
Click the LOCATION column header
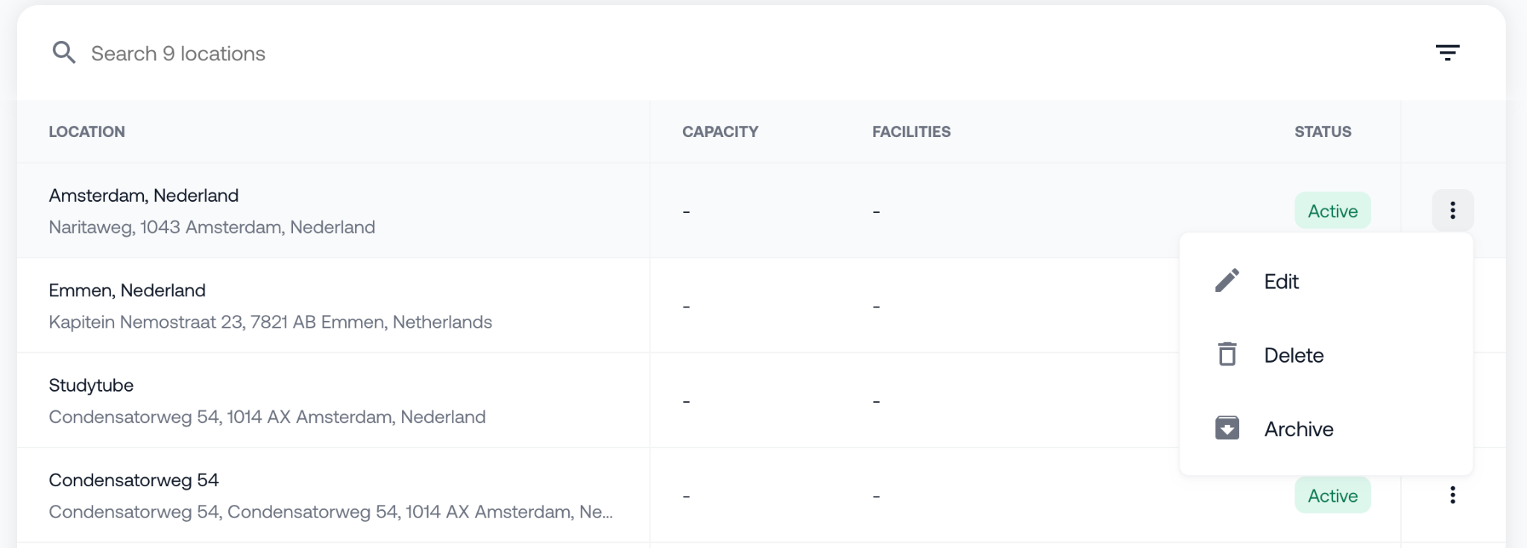click(86, 132)
